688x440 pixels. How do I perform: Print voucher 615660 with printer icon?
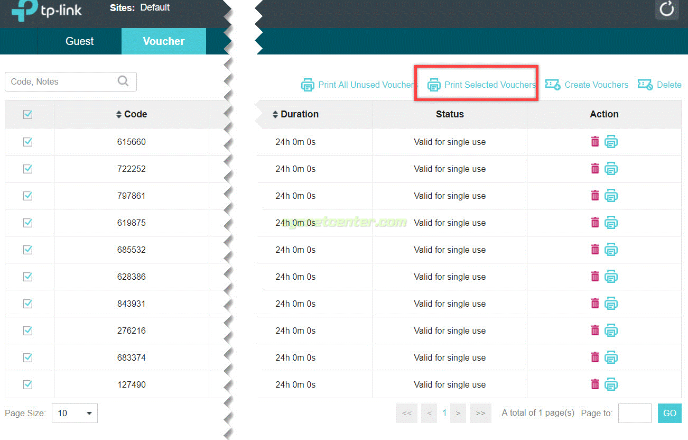611,142
